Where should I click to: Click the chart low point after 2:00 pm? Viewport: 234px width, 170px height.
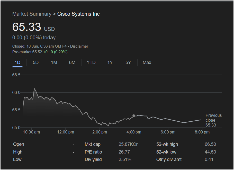pyautogui.click(x=108, y=126)
